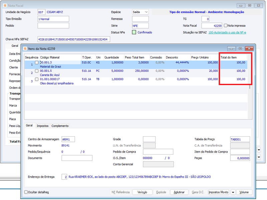This screenshot has height=200, width=267.
Task: Click the Grade input field
Action: click(x=149, y=139)
